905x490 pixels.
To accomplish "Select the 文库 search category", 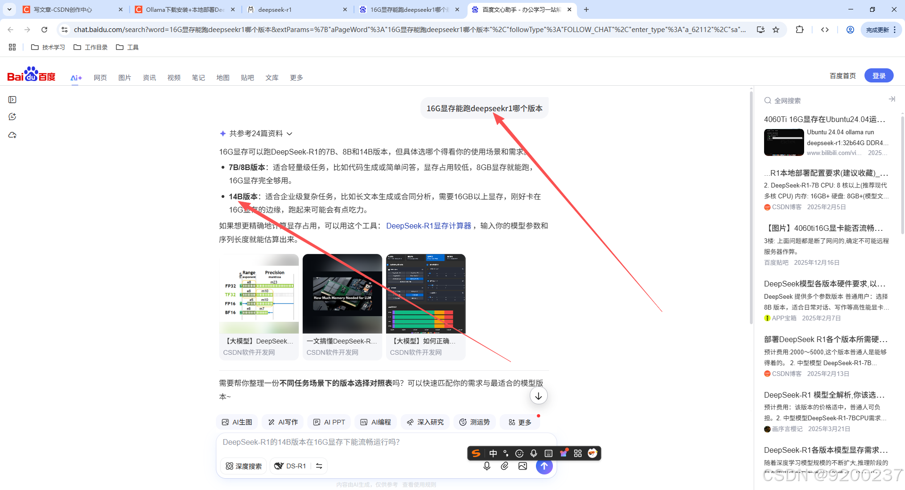I will pos(272,78).
